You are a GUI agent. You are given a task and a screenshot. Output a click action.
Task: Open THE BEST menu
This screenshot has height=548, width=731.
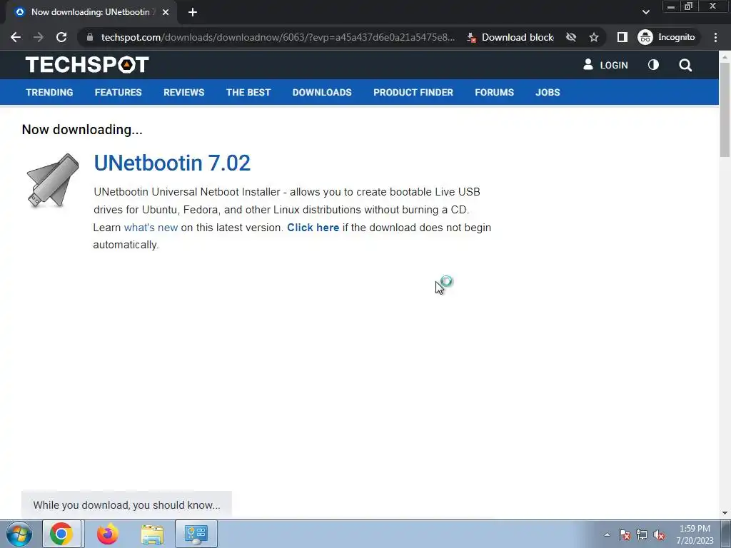[x=248, y=92]
